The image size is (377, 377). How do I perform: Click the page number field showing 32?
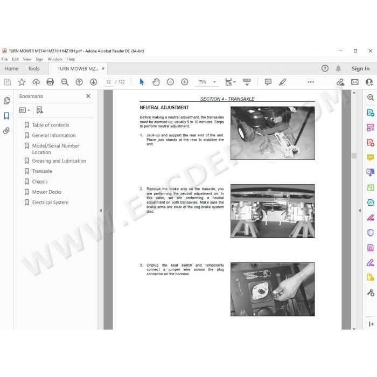pos(108,82)
